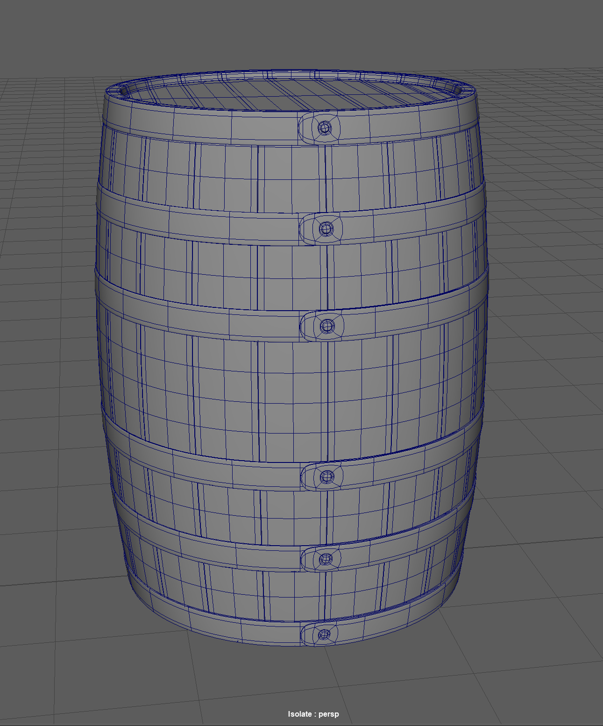Image resolution: width=603 pixels, height=726 pixels.
Task: Select the rivet on the second hoop from top
Action: point(326,229)
